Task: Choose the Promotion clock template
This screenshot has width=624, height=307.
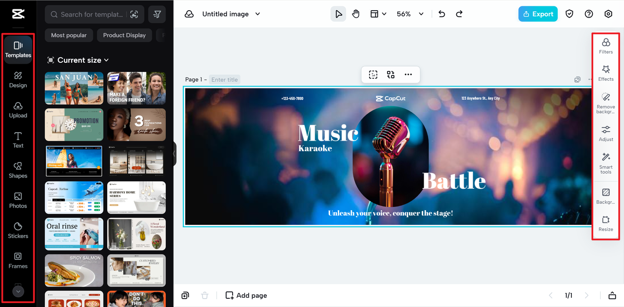Action: (74, 125)
